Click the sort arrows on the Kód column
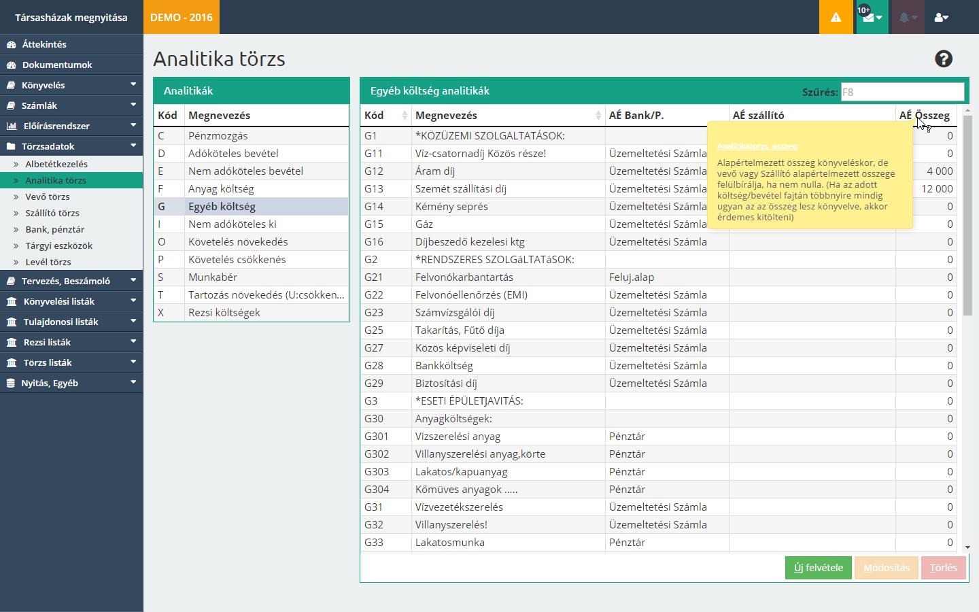Screen dimensions: 979x612 click(405, 116)
